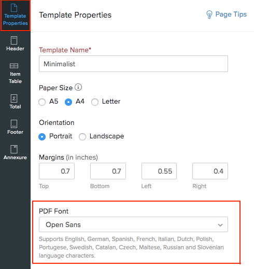This screenshot has width=254, height=269.
Task: Click the Item Table grid icon
Action: (14, 66)
